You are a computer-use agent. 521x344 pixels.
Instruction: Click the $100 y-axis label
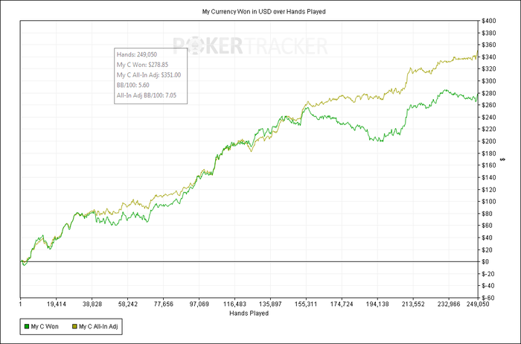pos(489,202)
